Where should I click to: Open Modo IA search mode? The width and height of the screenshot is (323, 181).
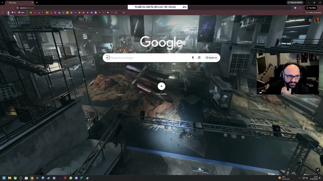pyautogui.click(x=211, y=58)
